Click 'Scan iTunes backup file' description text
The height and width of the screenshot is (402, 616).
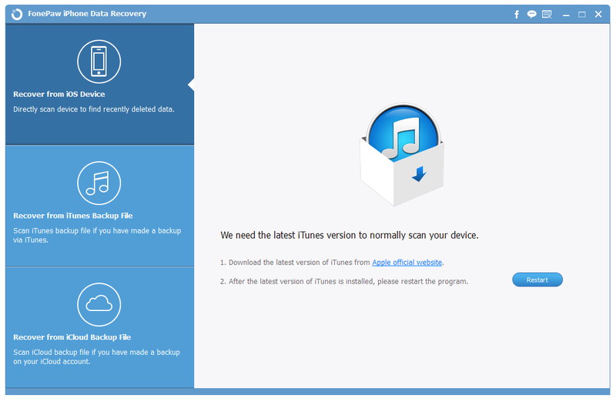tap(97, 235)
